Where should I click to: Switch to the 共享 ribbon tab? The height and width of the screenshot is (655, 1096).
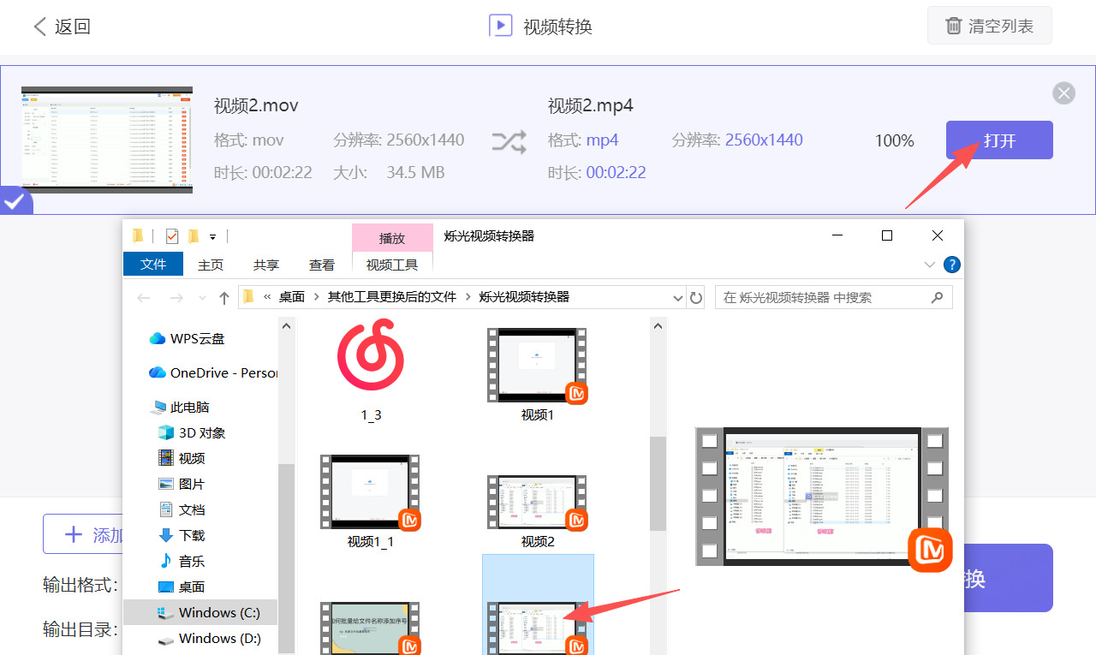(266, 265)
